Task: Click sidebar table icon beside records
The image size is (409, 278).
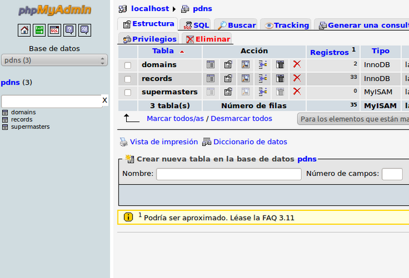Action: tap(5, 120)
